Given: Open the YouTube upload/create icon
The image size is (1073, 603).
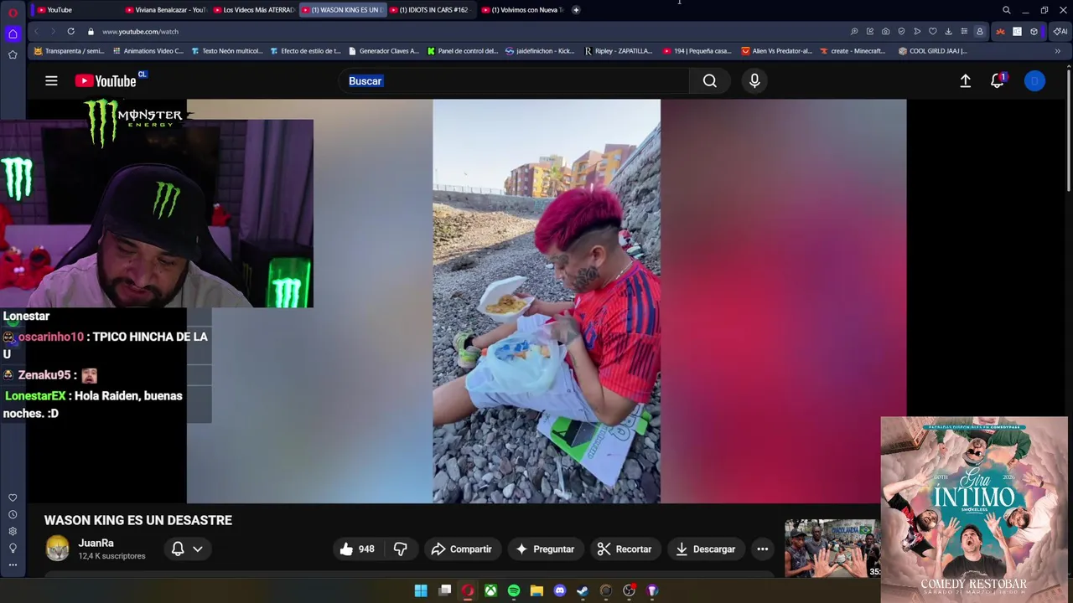Looking at the screenshot, I should [x=965, y=80].
